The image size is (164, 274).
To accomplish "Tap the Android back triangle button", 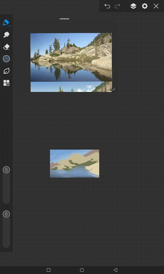I will coord(115,270).
